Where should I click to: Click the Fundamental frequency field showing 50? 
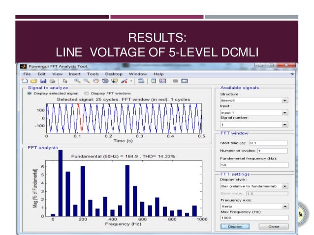pos(254,165)
